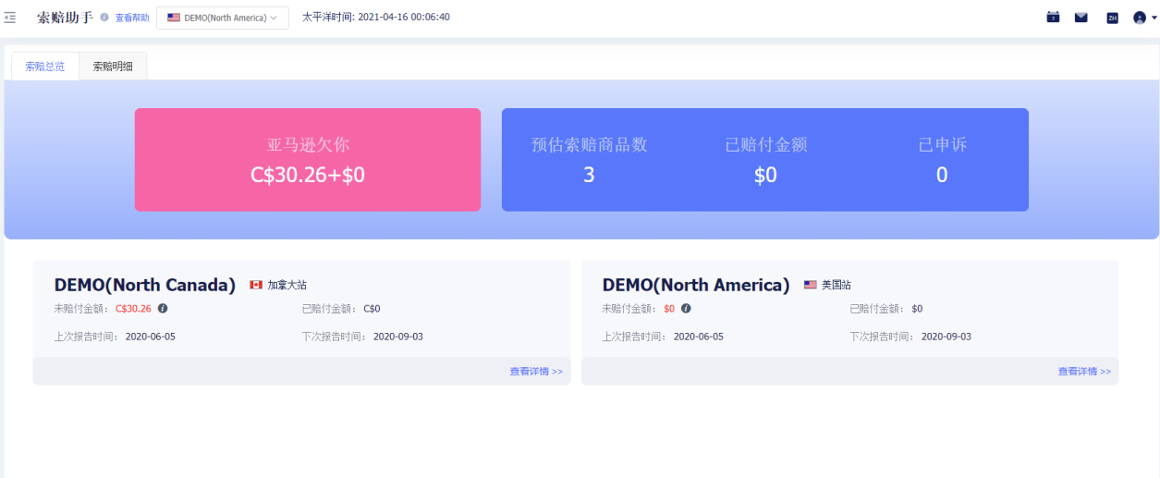Open the DEMO(North America) store dropdown
The height and width of the screenshot is (478, 1160).
(x=223, y=18)
